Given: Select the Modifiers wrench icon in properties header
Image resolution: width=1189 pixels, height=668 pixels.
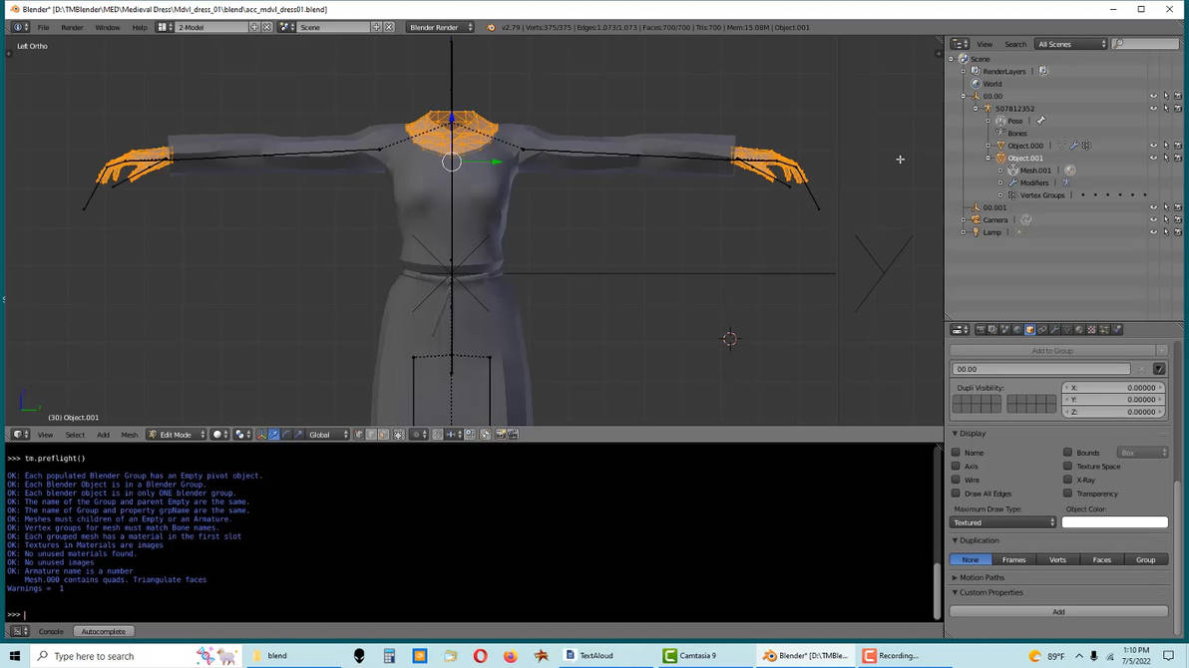Looking at the screenshot, I should pyautogui.click(x=1055, y=331).
